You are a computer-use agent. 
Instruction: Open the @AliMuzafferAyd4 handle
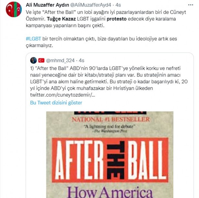(x=91, y=5)
